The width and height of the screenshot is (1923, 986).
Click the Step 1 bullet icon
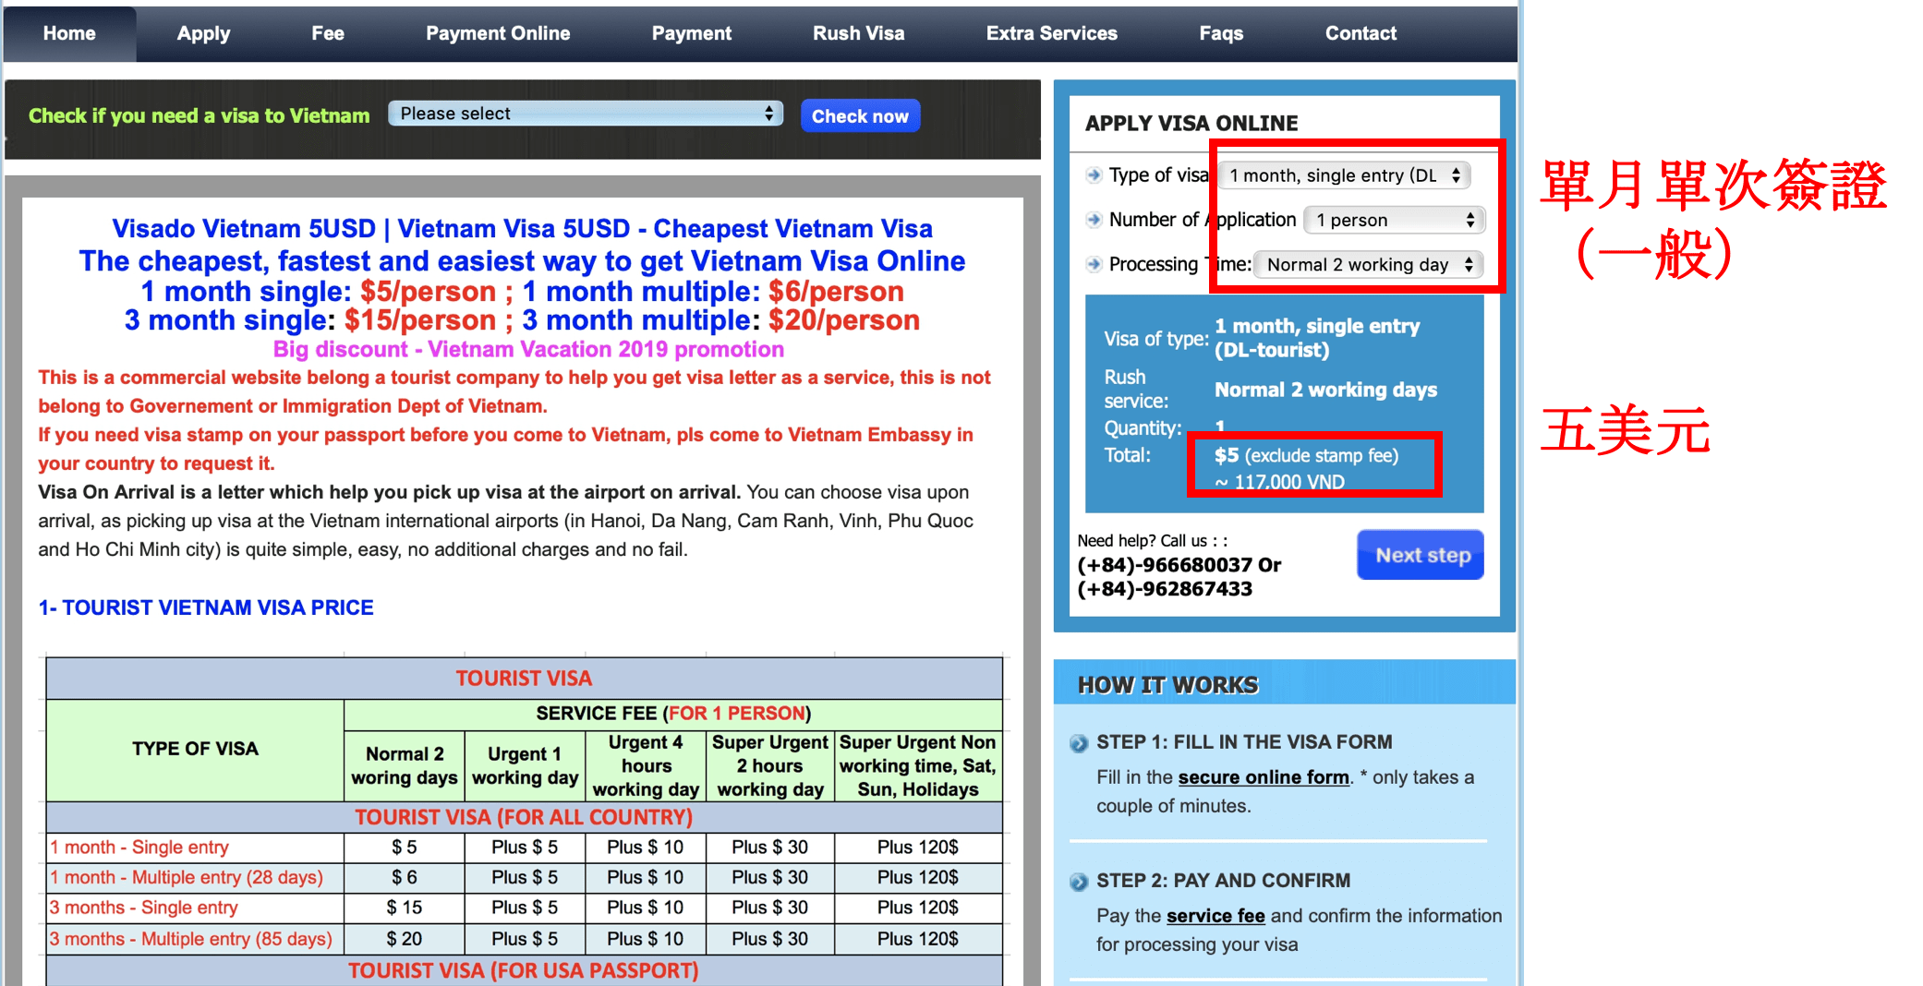[x=1079, y=743]
